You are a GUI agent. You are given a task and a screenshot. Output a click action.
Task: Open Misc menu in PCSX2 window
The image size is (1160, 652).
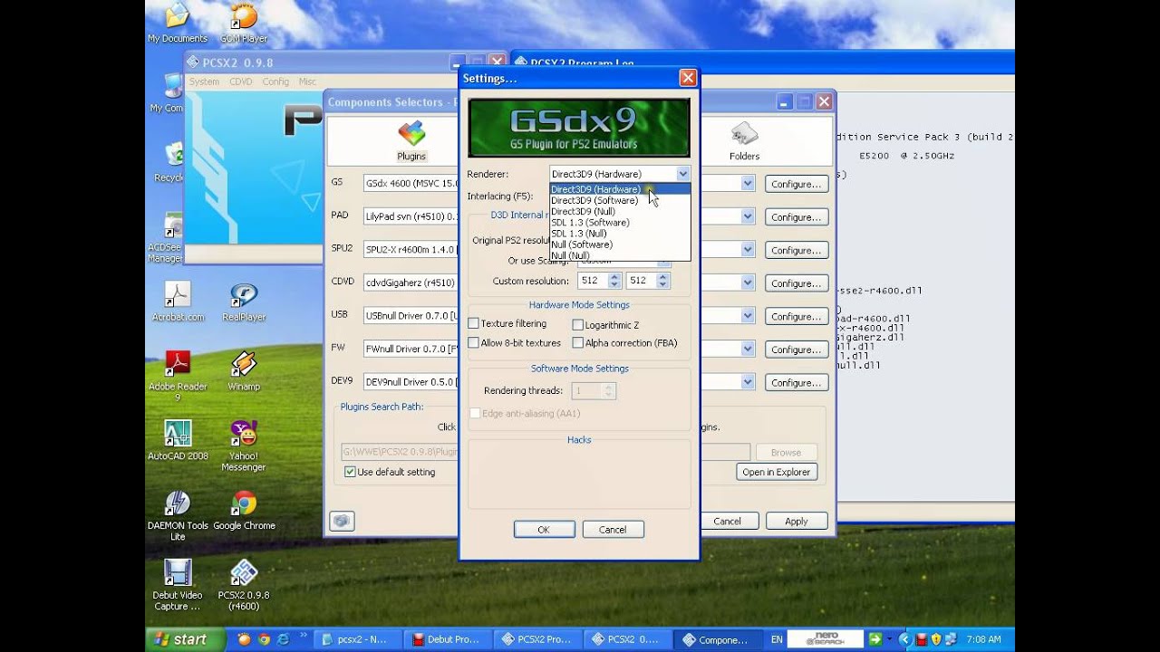click(x=307, y=81)
